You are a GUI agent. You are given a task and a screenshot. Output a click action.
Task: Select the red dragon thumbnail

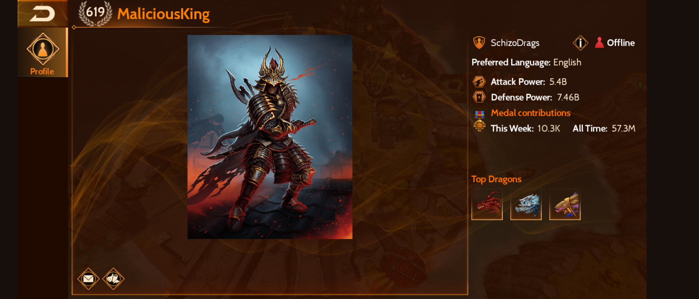(487, 205)
